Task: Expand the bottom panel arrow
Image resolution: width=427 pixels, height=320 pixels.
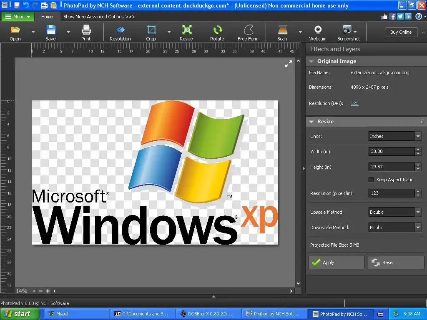Action: pyautogui.click(x=214, y=296)
